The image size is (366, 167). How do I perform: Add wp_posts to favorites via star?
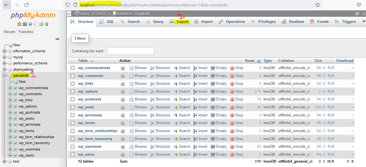pyautogui.click(x=123, y=107)
